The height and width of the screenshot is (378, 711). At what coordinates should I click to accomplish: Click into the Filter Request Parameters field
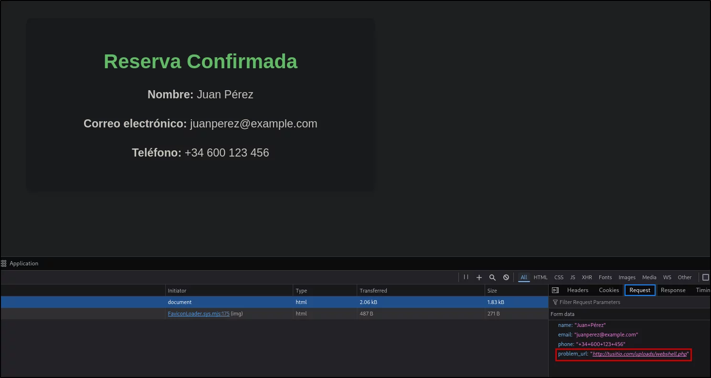[x=630, y=302]
